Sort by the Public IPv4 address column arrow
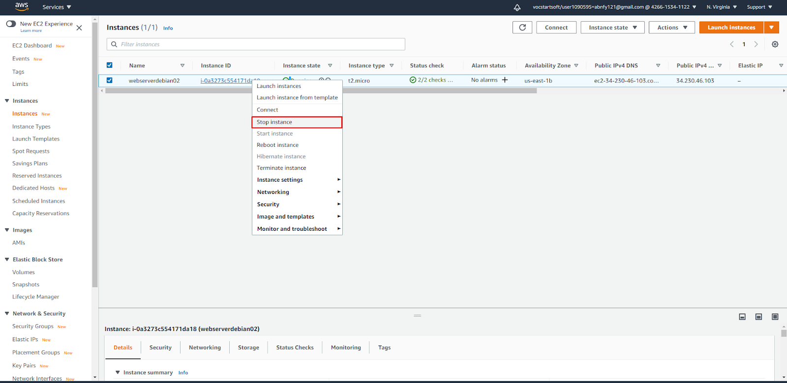Screen dimensions: 787x383 [720, 65]
